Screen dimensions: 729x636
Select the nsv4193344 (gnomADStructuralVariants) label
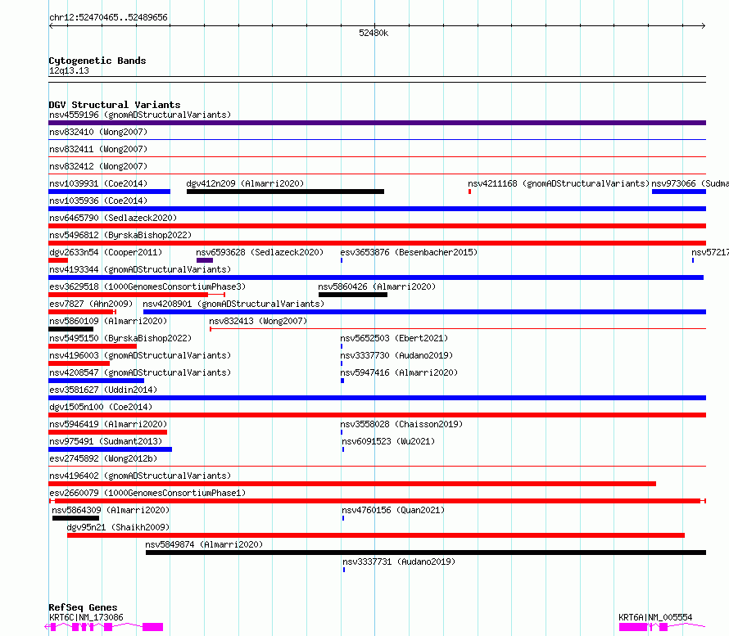(x=140, y=269)
